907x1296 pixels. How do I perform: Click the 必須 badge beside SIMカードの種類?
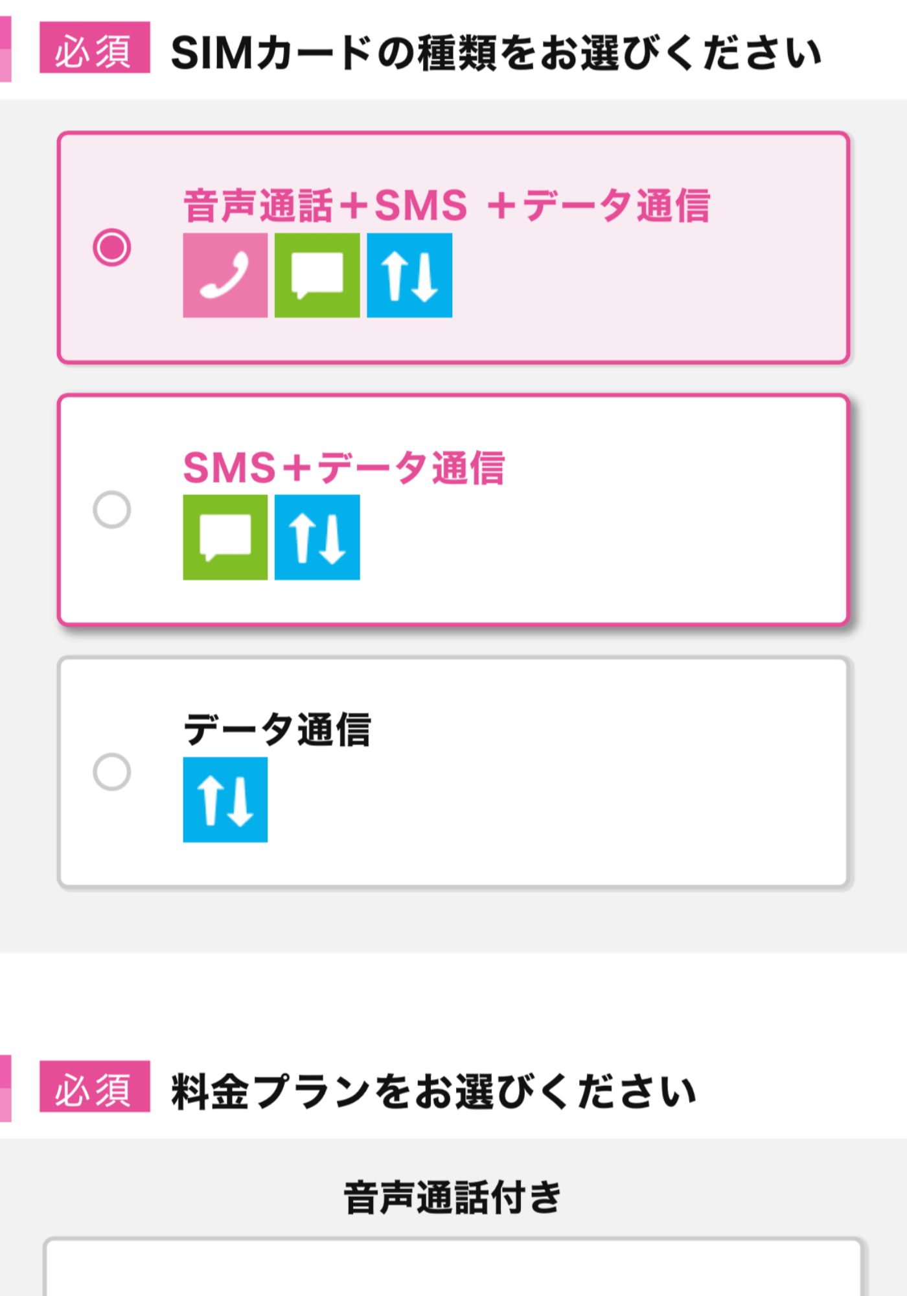coord(95,47)
